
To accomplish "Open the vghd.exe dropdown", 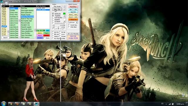I will tap(77, 22).
